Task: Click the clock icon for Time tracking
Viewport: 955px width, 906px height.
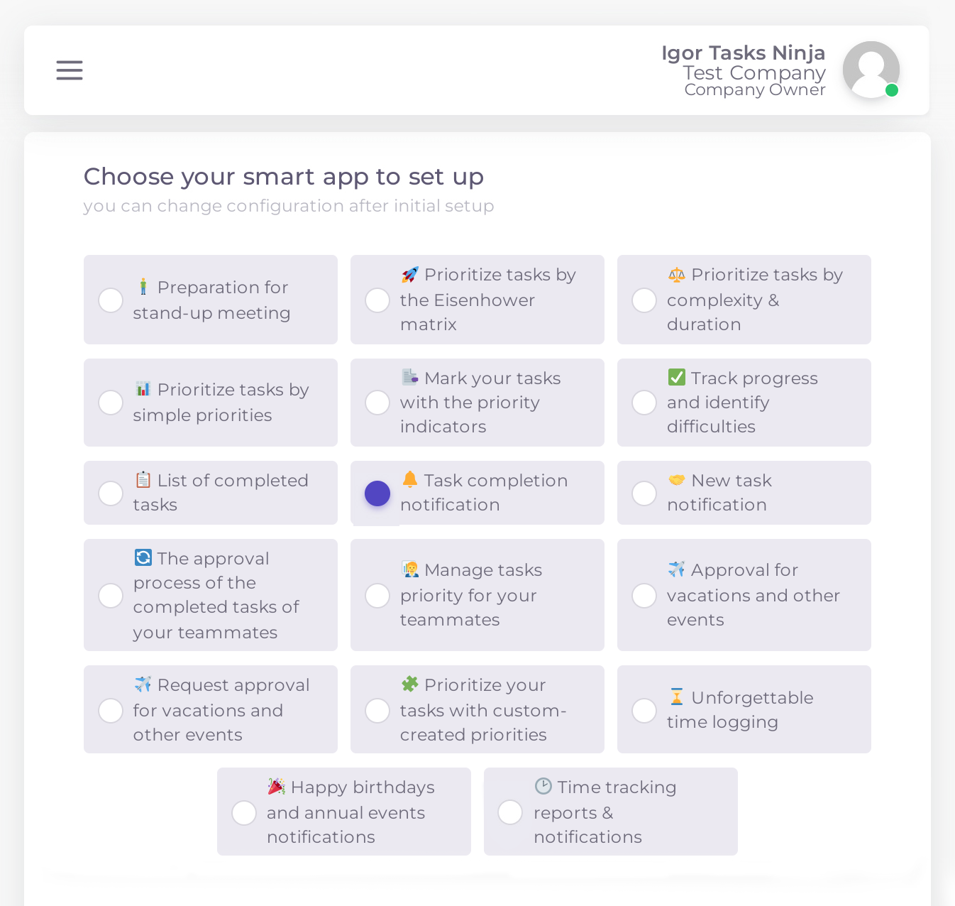Action: click(543, 786)
